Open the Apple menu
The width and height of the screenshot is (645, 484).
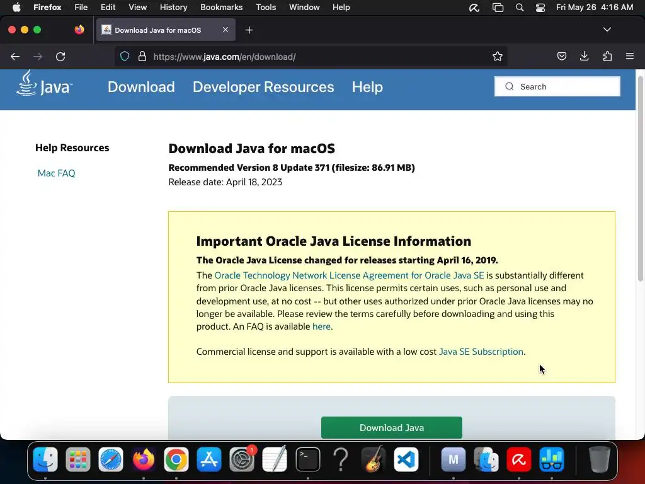pyautogui.click(x=16, y=8)
